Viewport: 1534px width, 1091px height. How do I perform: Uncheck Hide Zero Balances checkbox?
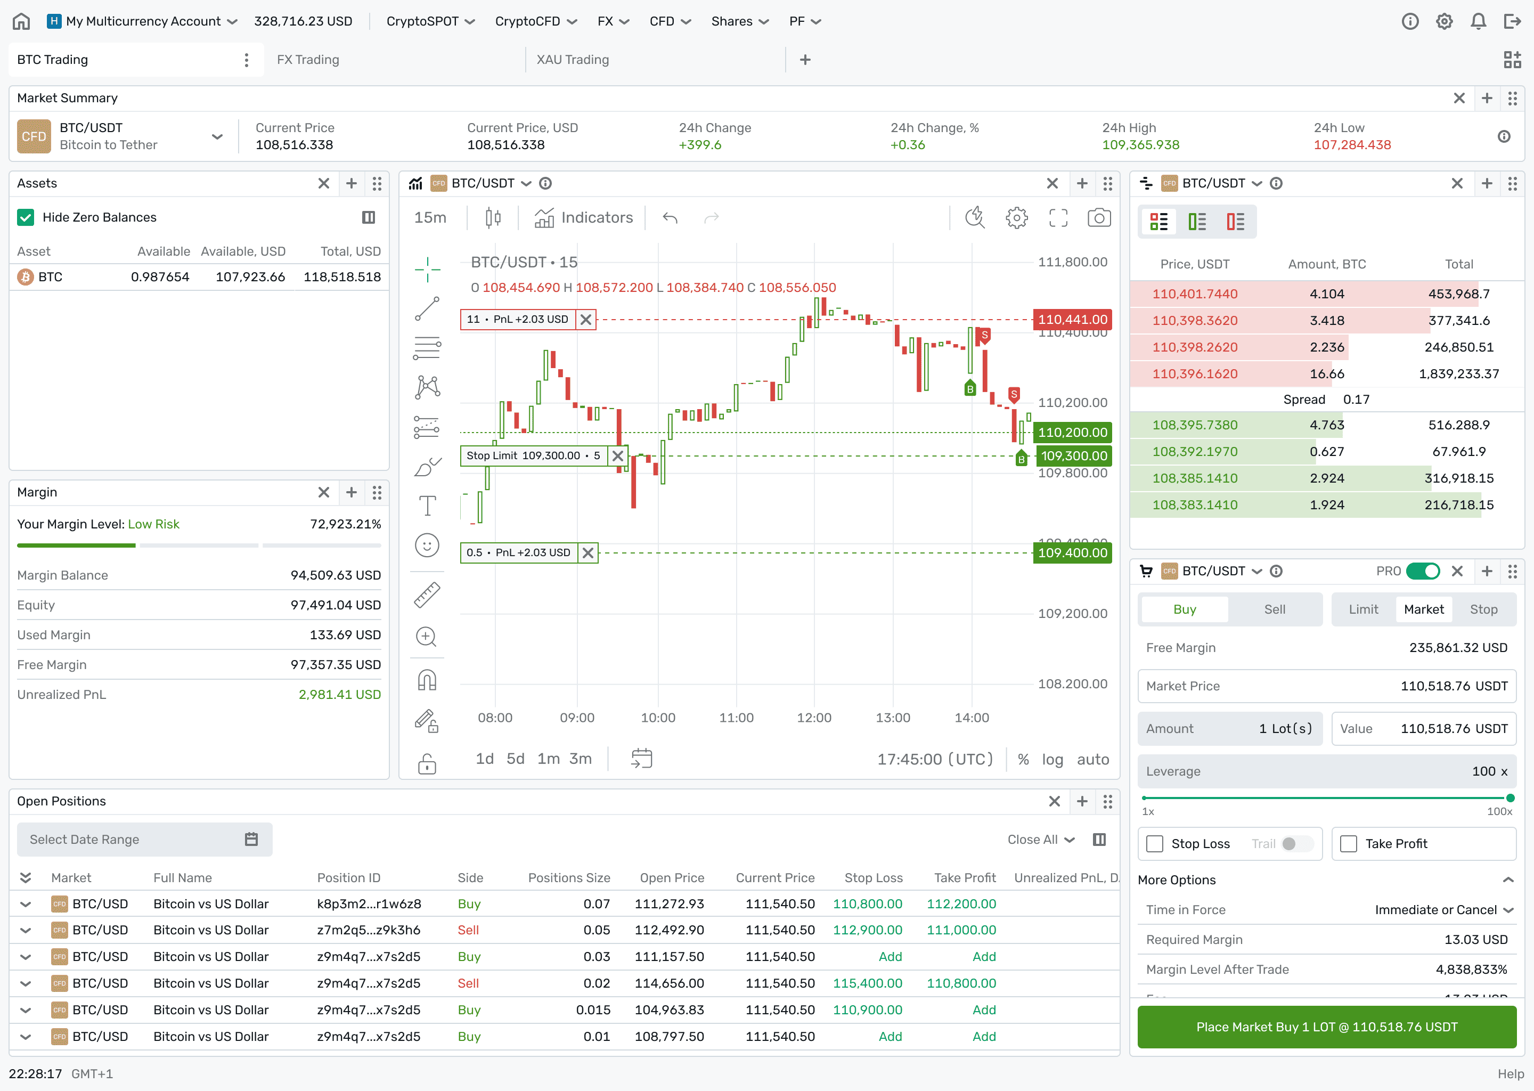point(26,217)
